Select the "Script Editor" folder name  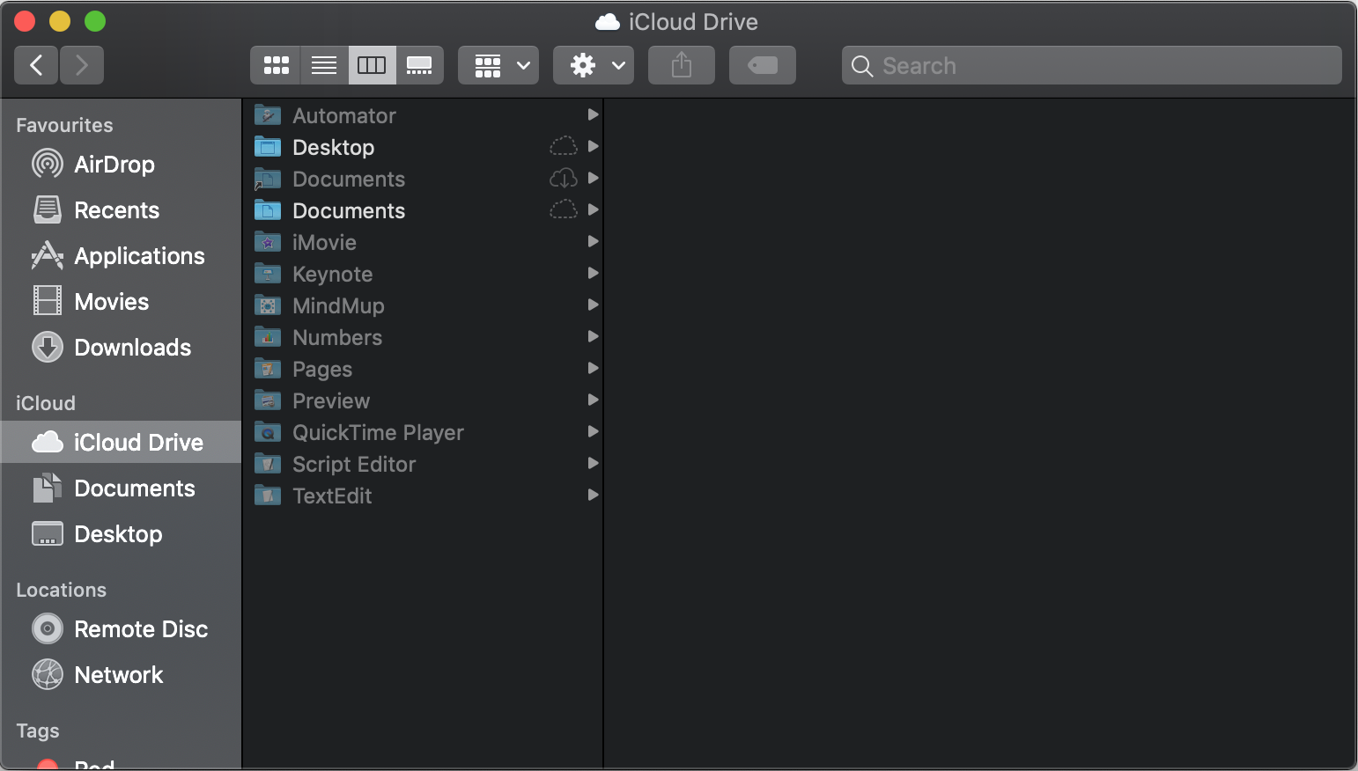pos(354,464)
